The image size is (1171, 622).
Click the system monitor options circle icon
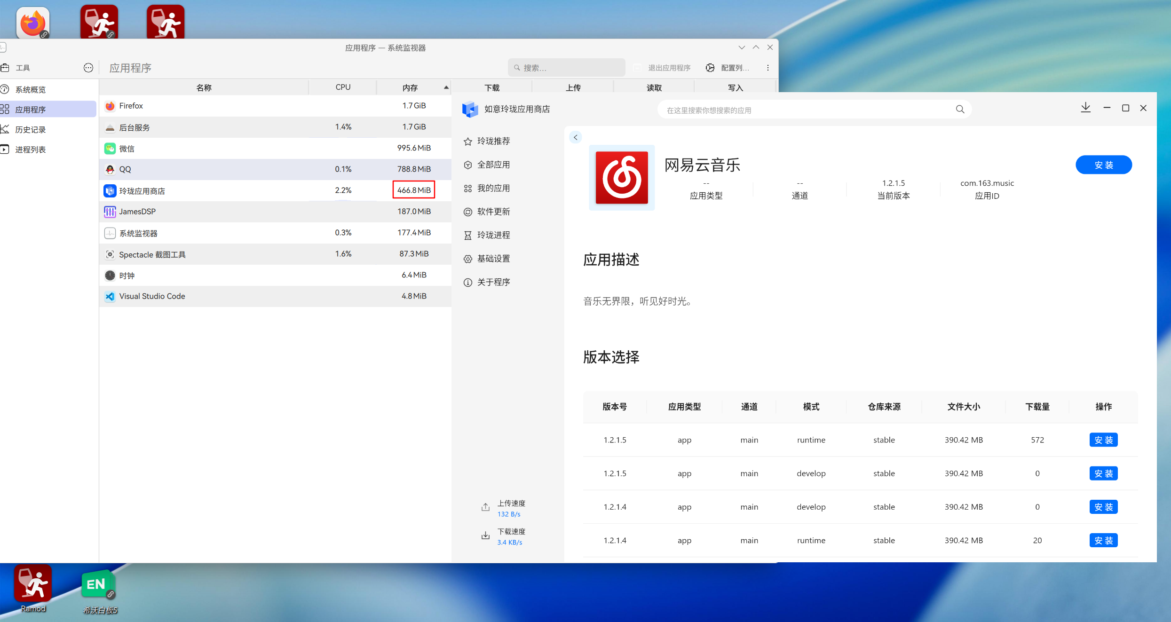pyautogui.click(x=88, y=68)
